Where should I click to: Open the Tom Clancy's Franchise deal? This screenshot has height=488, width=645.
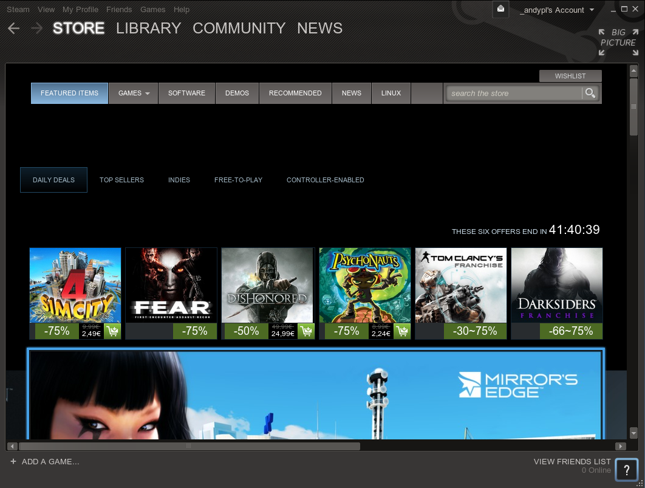(x=461, y=285)
